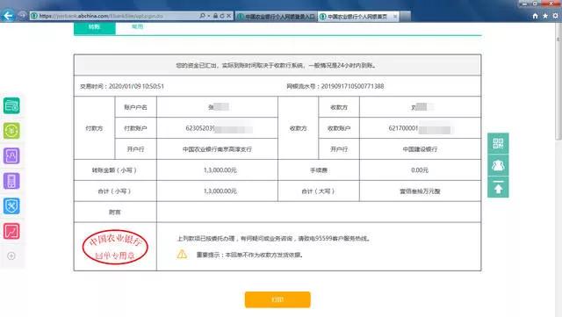
Task: Click the payee bank 中国建设银行 cell
Action: [420, 149]
